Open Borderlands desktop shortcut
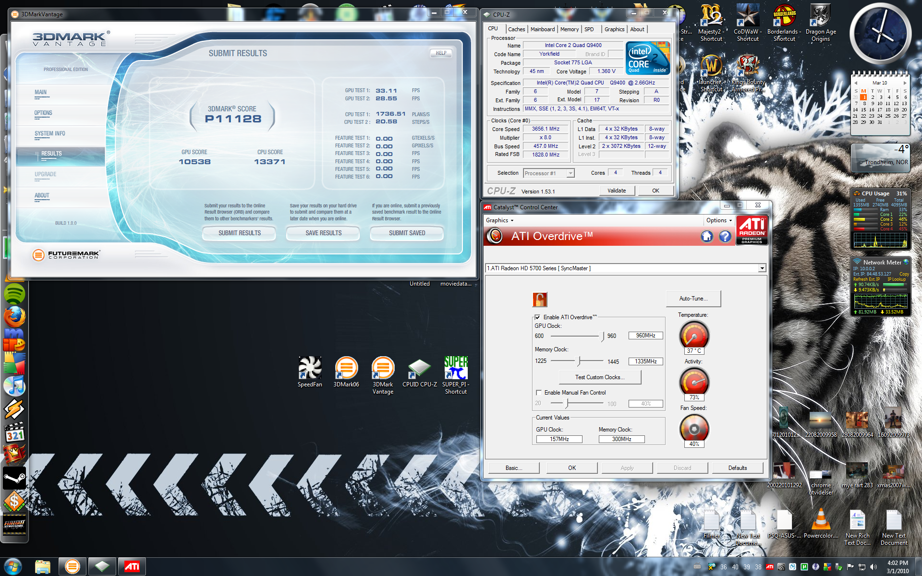Screen dimensions: 922x576 point(784,23)
